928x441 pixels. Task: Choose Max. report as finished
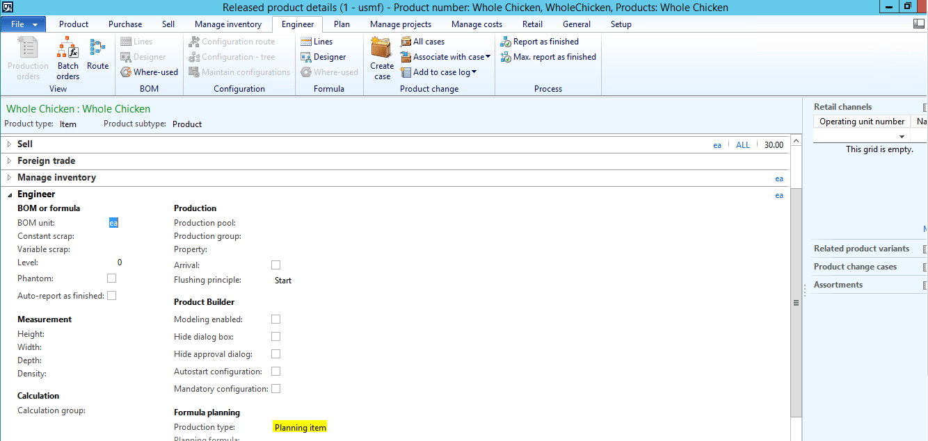tap(548, 57)
